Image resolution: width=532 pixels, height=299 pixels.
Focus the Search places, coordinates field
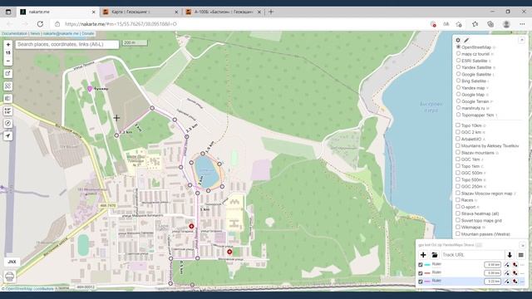pos(67,44)
